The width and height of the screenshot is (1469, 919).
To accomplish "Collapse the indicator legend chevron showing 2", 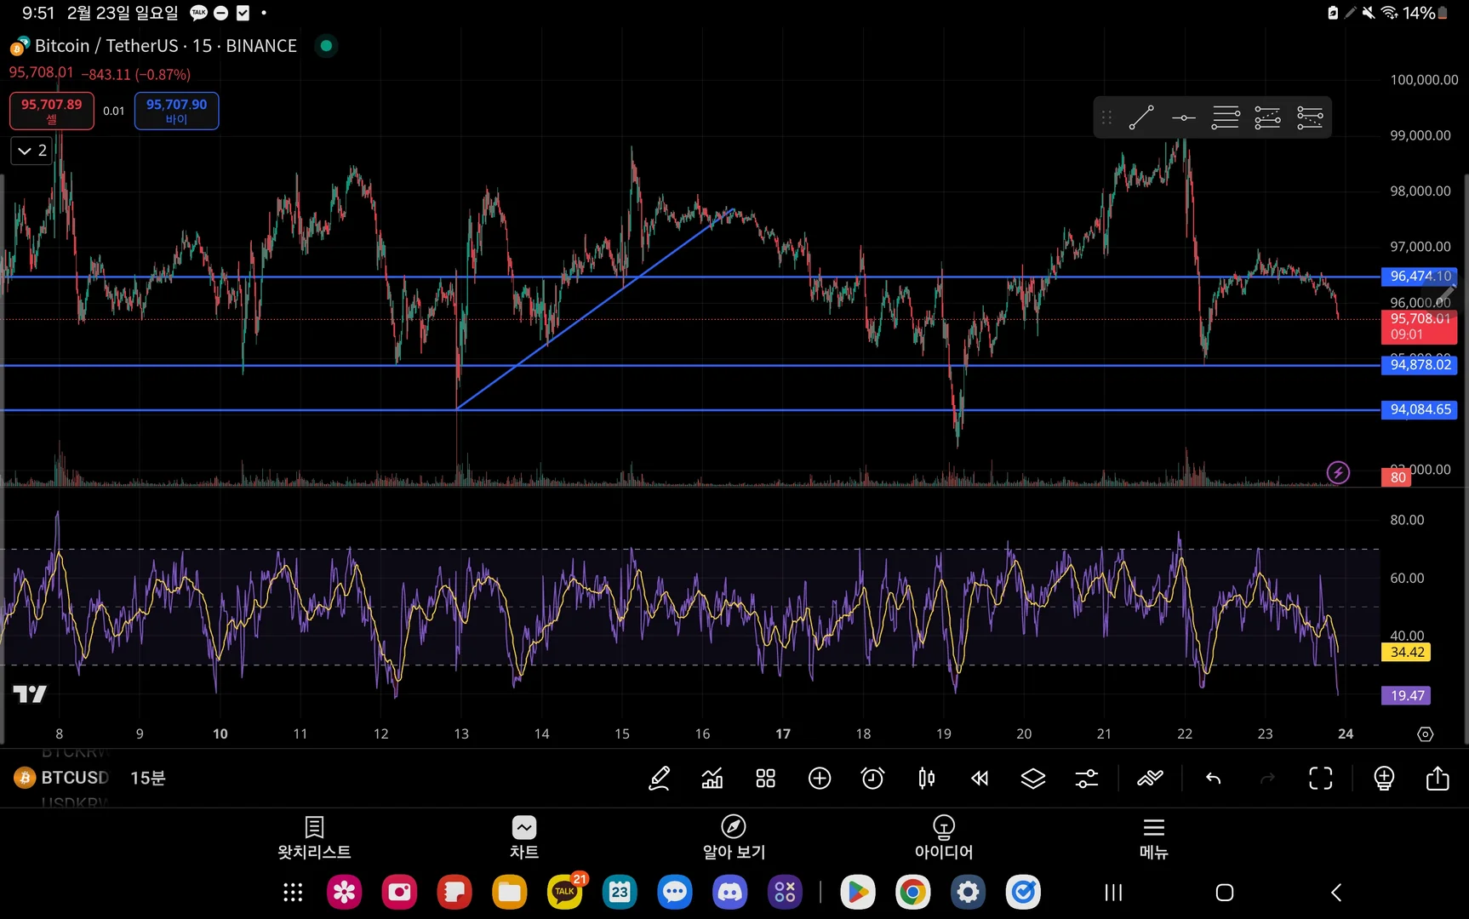I will point(31,151).
